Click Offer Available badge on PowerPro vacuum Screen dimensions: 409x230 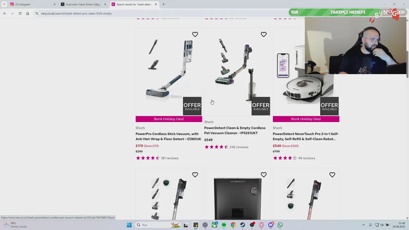192,106
